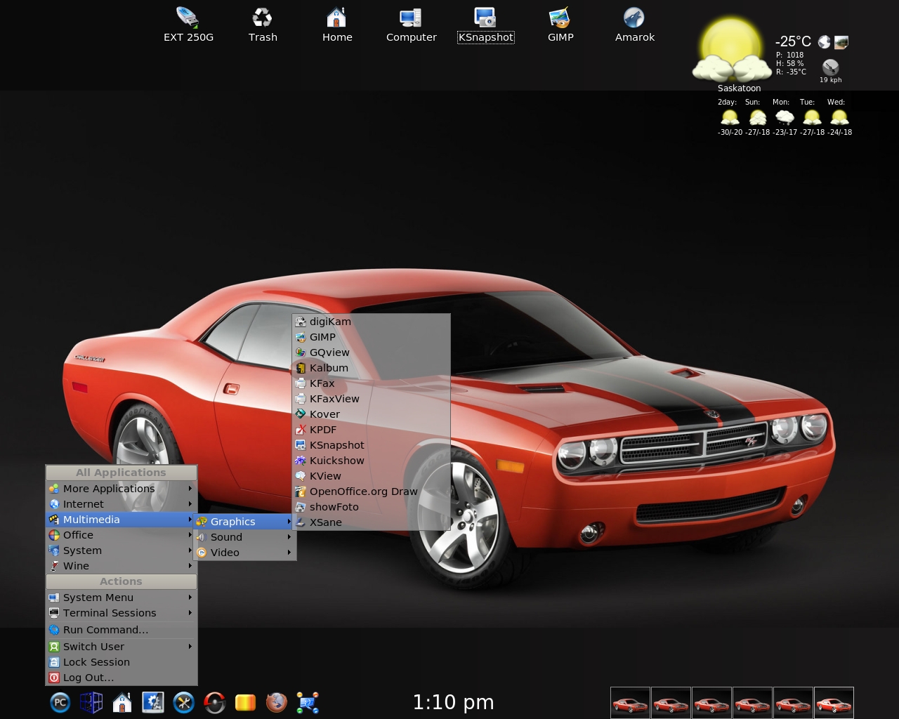Launch KSnapshot from the desktop icon
The height and width of the screenshot is (719, 899).
pyautogui.click(x=486, y=24)
